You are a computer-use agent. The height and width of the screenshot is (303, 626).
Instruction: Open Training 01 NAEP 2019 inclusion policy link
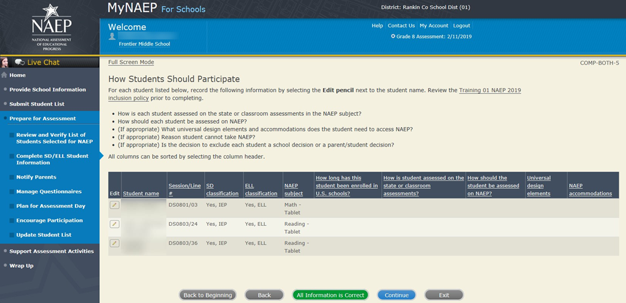(315, 94)
